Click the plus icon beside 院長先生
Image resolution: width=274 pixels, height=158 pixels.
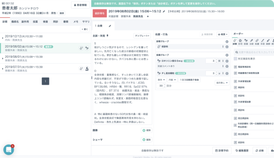(x=148, y=16)
